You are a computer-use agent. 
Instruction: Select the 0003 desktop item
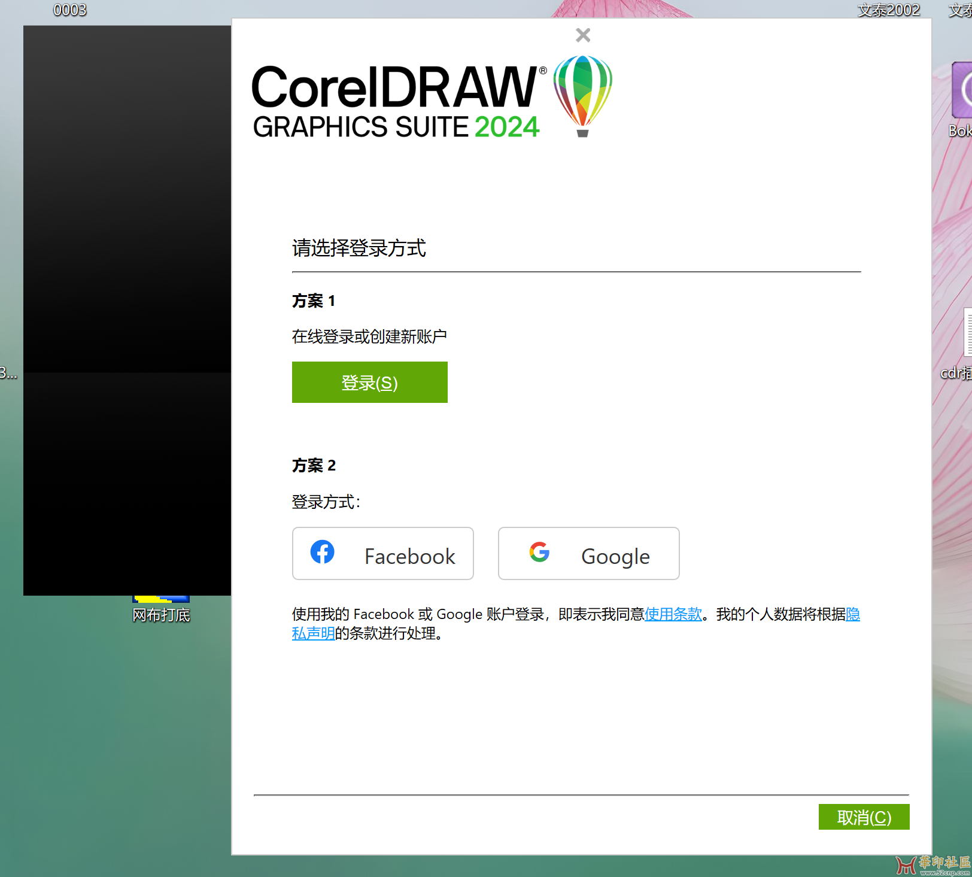coord(70,10)
